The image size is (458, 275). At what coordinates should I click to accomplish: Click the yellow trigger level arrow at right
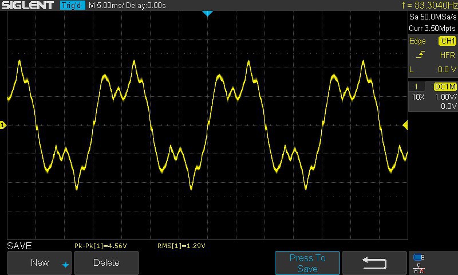click(x=405, y=125)
